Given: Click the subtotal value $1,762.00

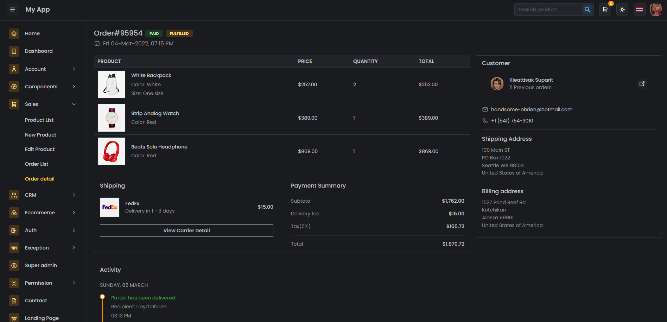Looking at the screenshot, I should coord(453,201).
